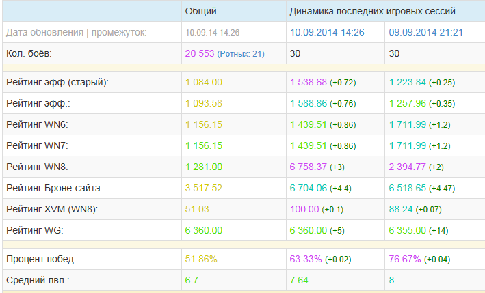The height and width of the screenshot is (293, 485).
Task: Select update date 10.09.14 14:26
Action: point(213,33)
